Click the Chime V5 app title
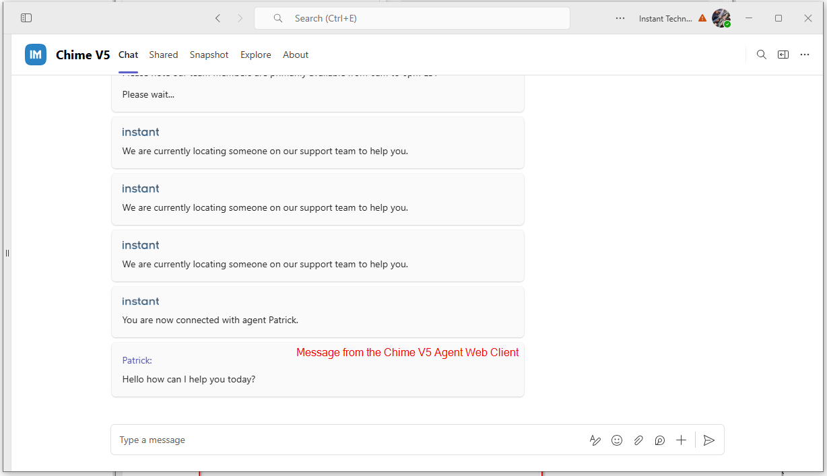 (83, 55)
